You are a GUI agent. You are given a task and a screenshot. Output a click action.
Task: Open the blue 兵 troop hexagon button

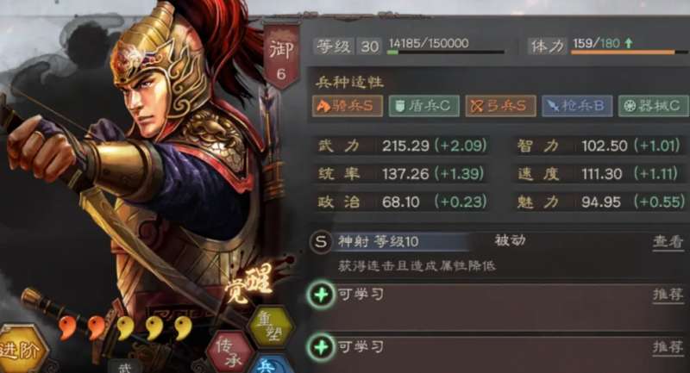[267, 364]
